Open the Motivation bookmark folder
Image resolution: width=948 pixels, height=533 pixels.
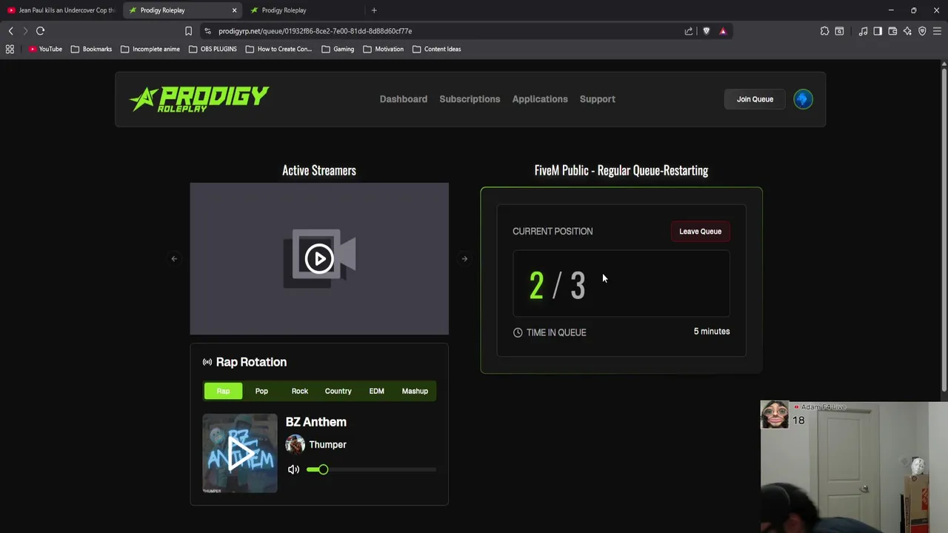(384, 49)
